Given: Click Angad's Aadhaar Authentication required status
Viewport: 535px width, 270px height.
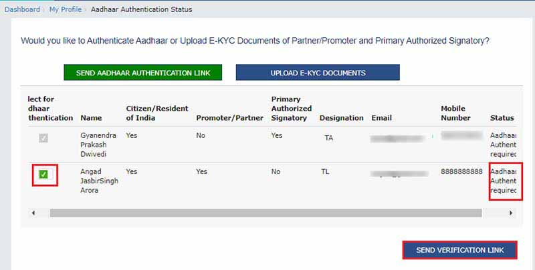Looking at the screenshot, I should pos(504,181).
